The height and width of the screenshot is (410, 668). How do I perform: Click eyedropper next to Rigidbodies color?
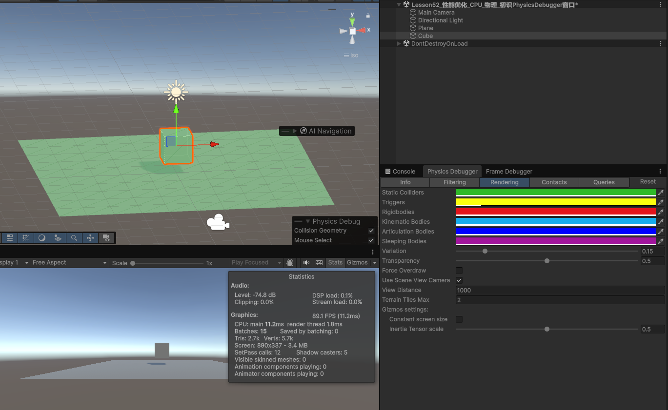pos(661,212)
